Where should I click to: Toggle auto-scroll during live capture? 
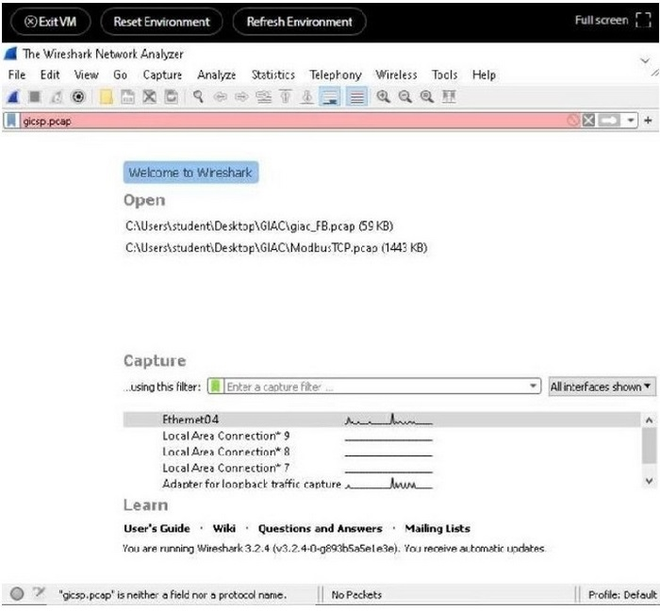tap(330, 97)
